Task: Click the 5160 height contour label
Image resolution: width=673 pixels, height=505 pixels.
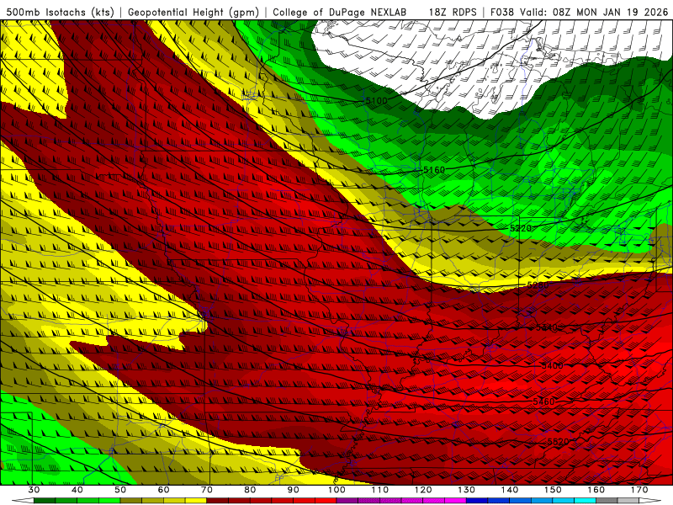Action: pos(434,170)
